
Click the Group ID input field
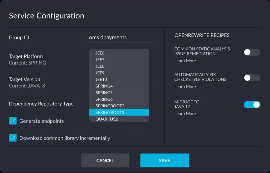coord(122,38)
